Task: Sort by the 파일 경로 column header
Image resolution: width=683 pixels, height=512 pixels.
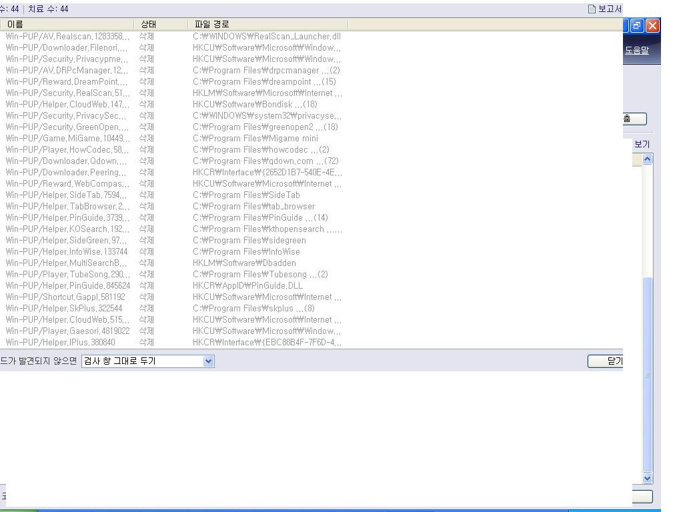Action: click(268, 25)
